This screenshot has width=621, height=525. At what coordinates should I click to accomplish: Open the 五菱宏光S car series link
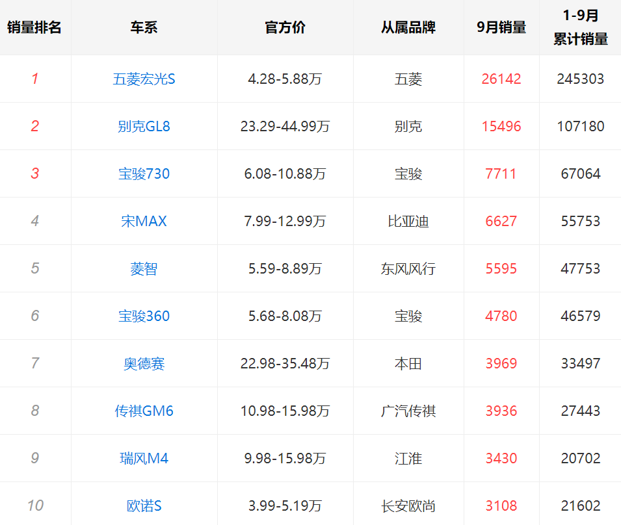coord(144,79)
